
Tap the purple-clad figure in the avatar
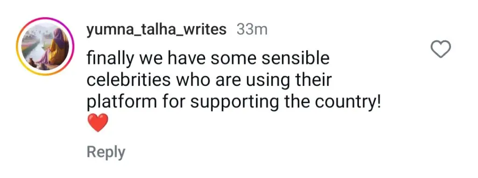(x=57, y=46)
